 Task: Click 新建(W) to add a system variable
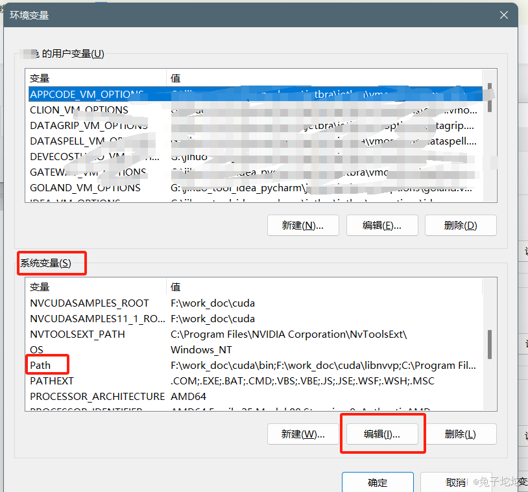[x=303, y=434]
